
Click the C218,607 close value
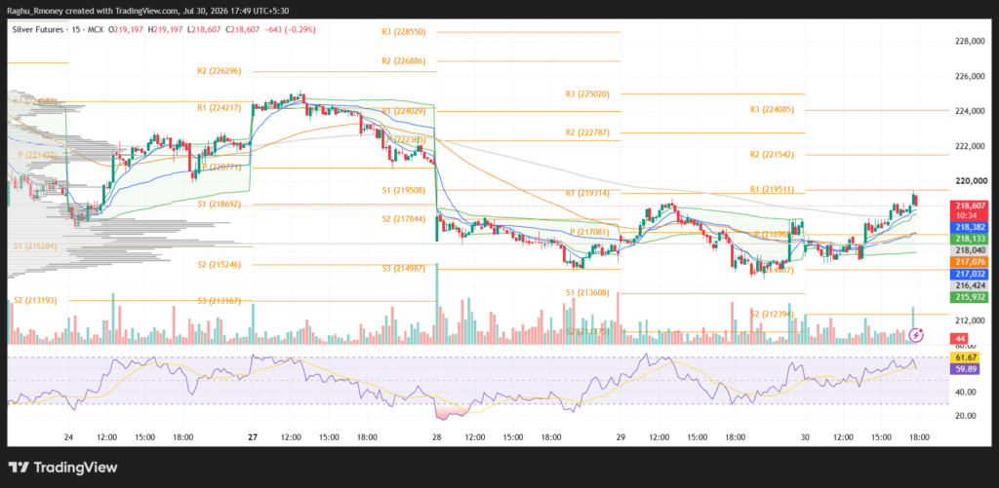pos(243,30)
